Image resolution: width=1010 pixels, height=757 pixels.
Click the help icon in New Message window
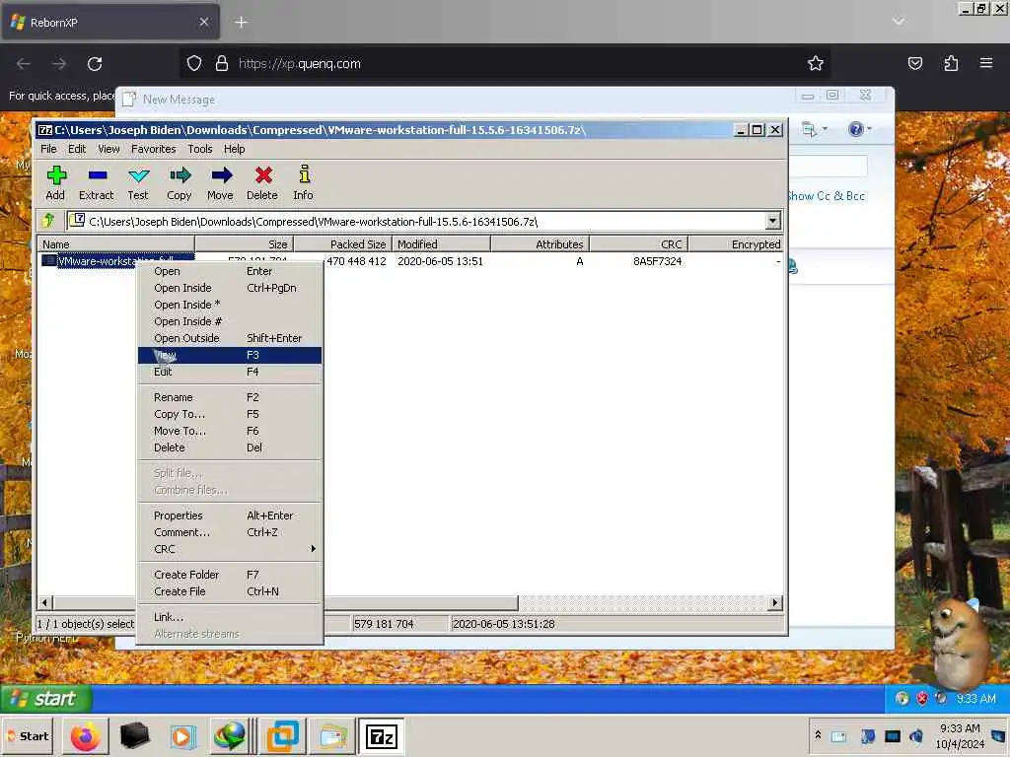coord(856,129)
